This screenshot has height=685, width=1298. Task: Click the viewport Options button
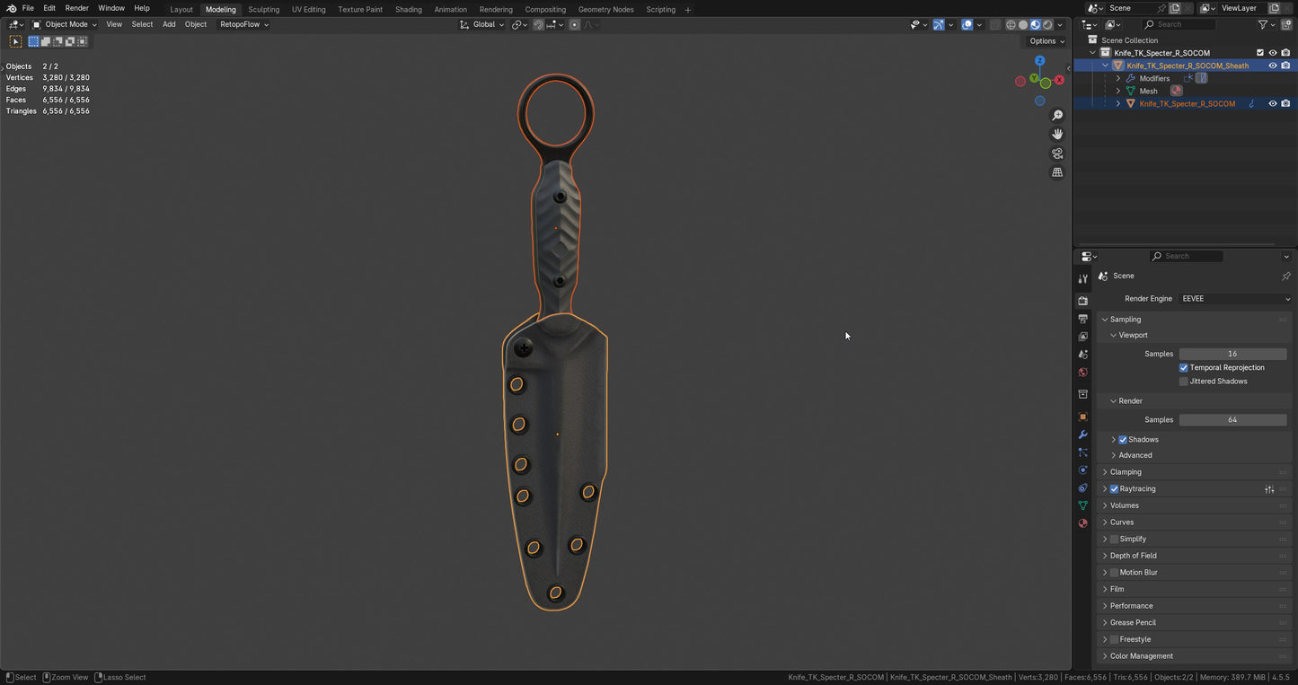[x=1046, y=41]
